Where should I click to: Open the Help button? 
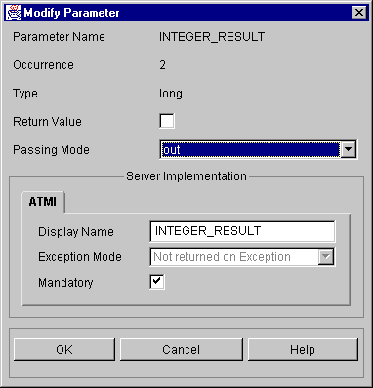pyautogui.click(x=303, y=350)
